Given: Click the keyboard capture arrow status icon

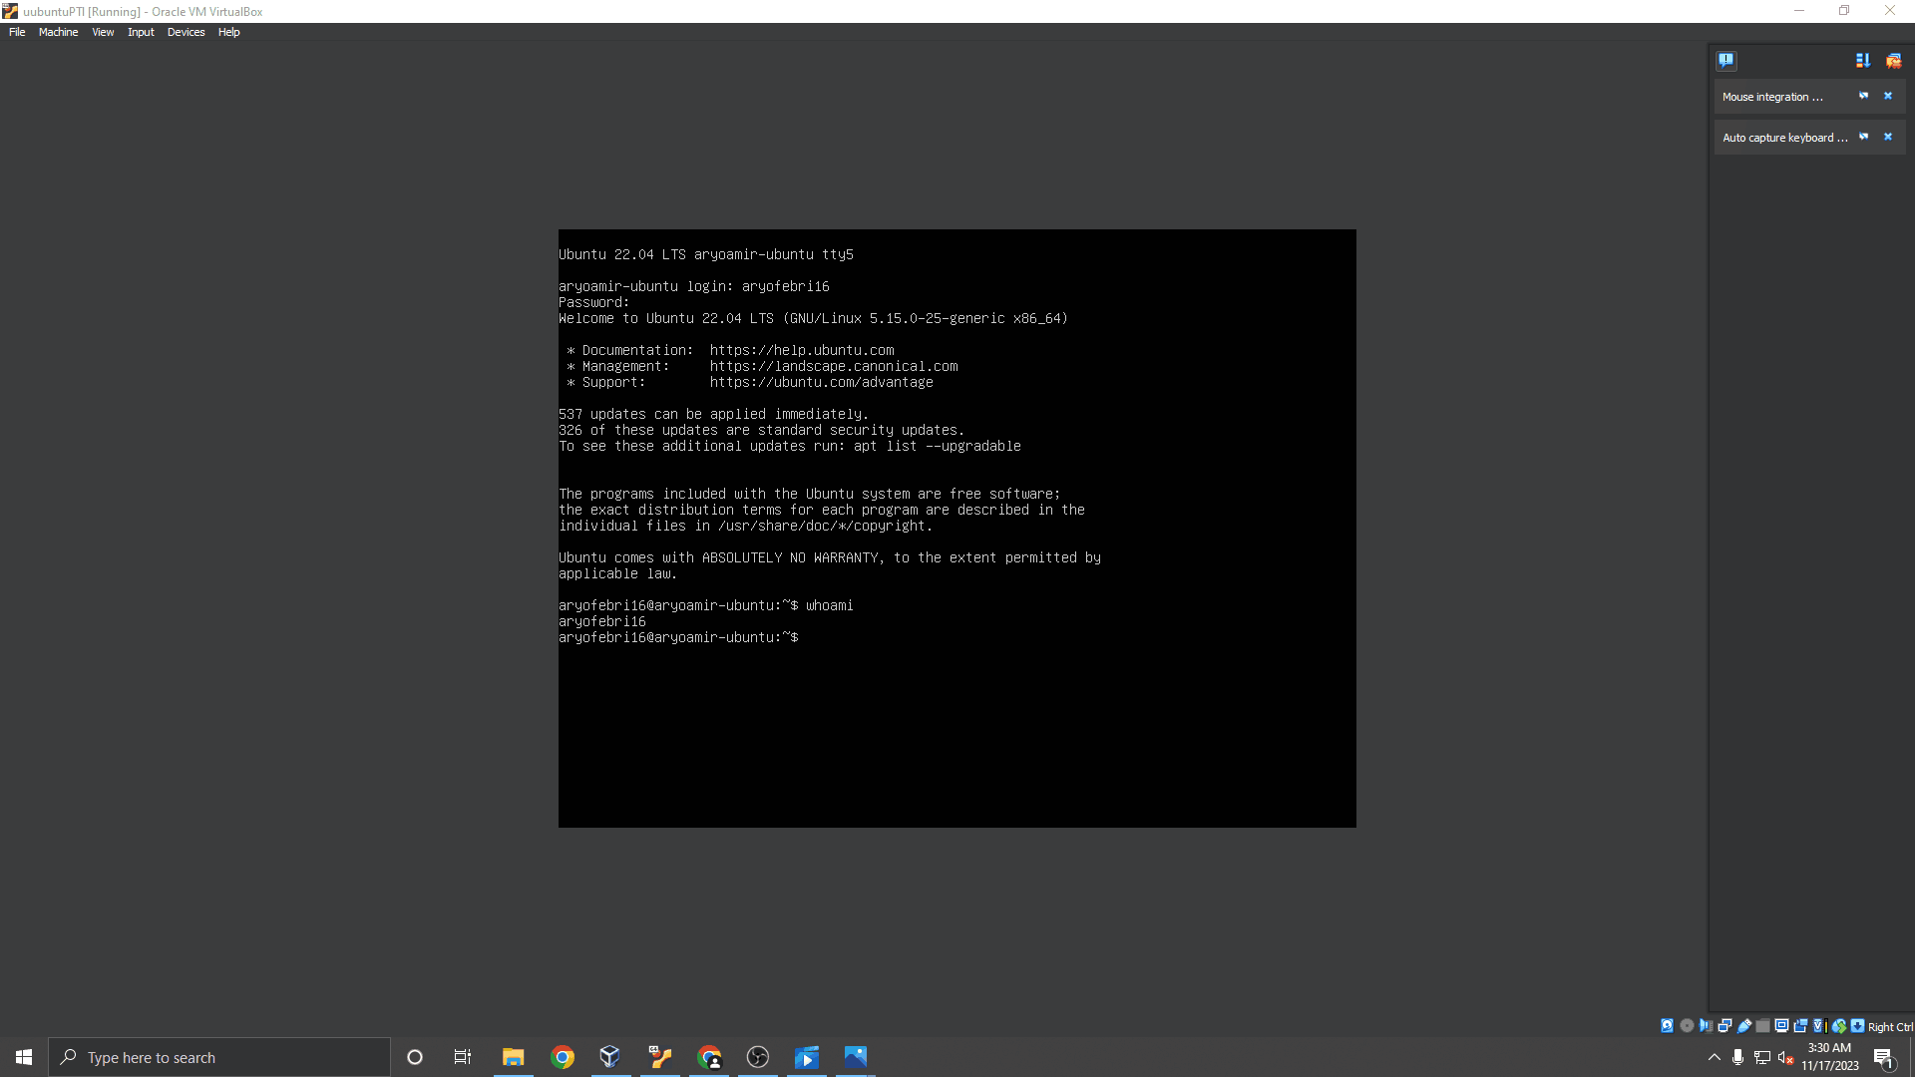Looking at the screenshot, I should (x=1857, y=1026).
